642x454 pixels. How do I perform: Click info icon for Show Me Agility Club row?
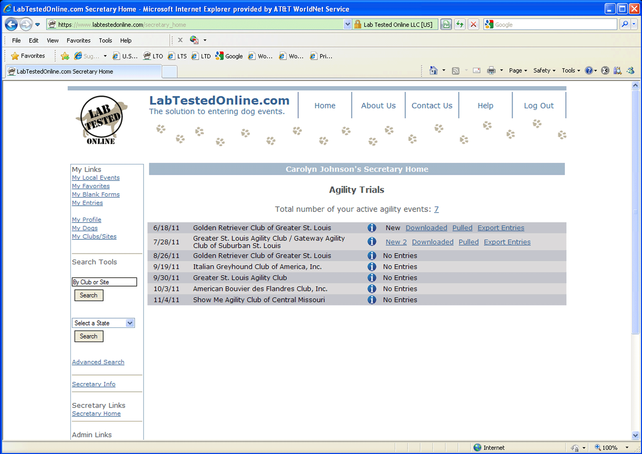(x=372, y=300)
